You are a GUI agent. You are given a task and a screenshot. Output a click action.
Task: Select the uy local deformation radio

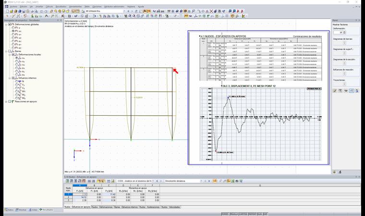click(16, 61)
